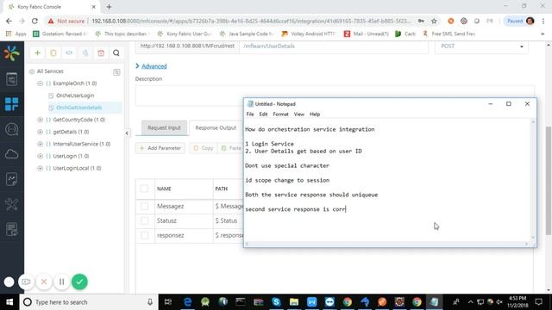Click Notepad horizontal scrollbar

(x=386, y=244)
